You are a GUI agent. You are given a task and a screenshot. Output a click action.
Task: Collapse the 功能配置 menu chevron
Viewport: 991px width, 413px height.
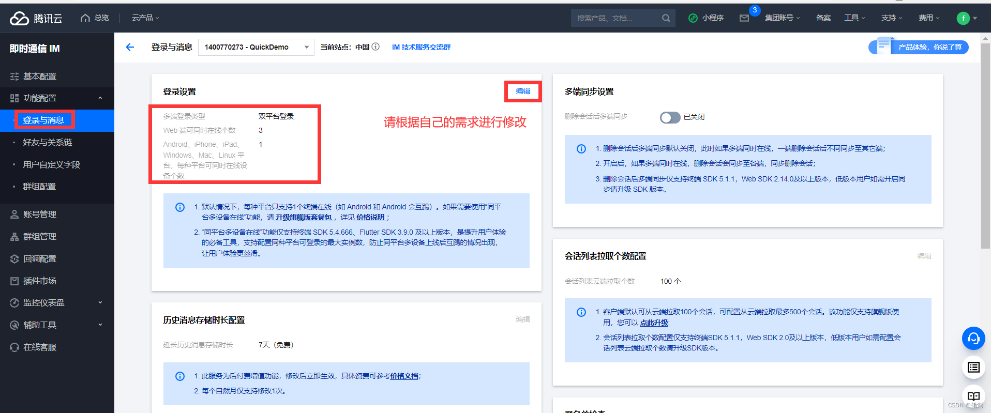pos(100,98)
